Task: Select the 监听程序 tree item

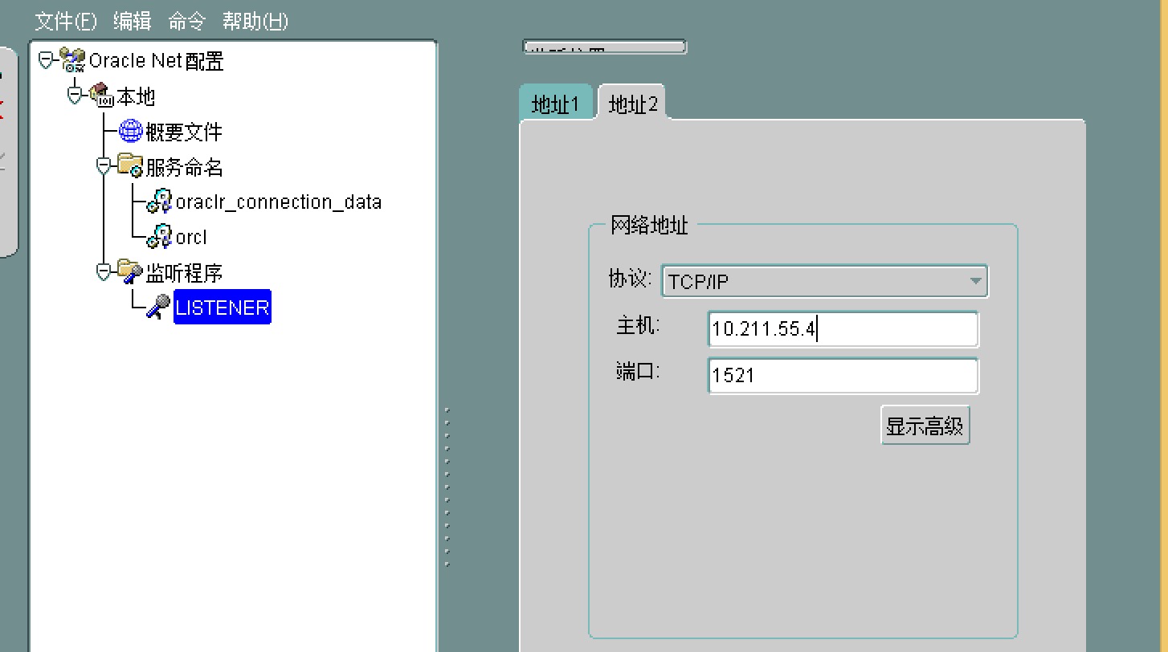Action: (x=184, y=273)
